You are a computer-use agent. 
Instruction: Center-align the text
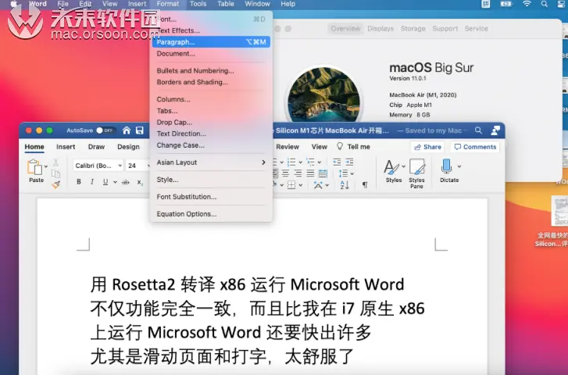tap(285, 173)
